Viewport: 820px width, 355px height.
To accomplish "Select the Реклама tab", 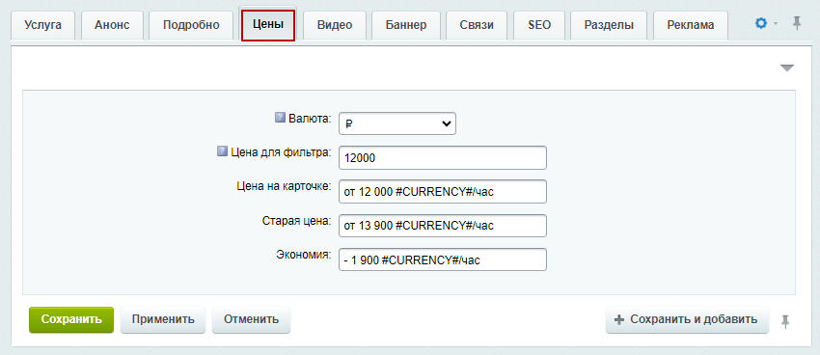I will (691, 25).
